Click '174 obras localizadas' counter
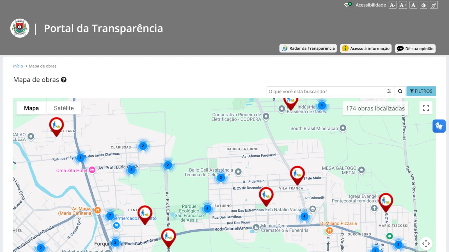The height and width of the screenshot is (252, 449). pyautogui.click(x=375, y=108)
